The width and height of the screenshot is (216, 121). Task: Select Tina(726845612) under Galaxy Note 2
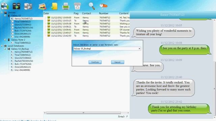click(x=23, y=43)
